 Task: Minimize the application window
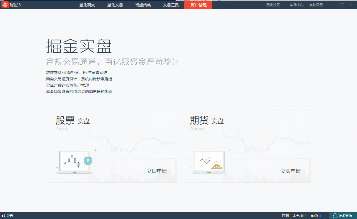pos(334,5)
